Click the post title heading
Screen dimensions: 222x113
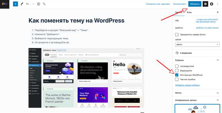click(76, 21)
